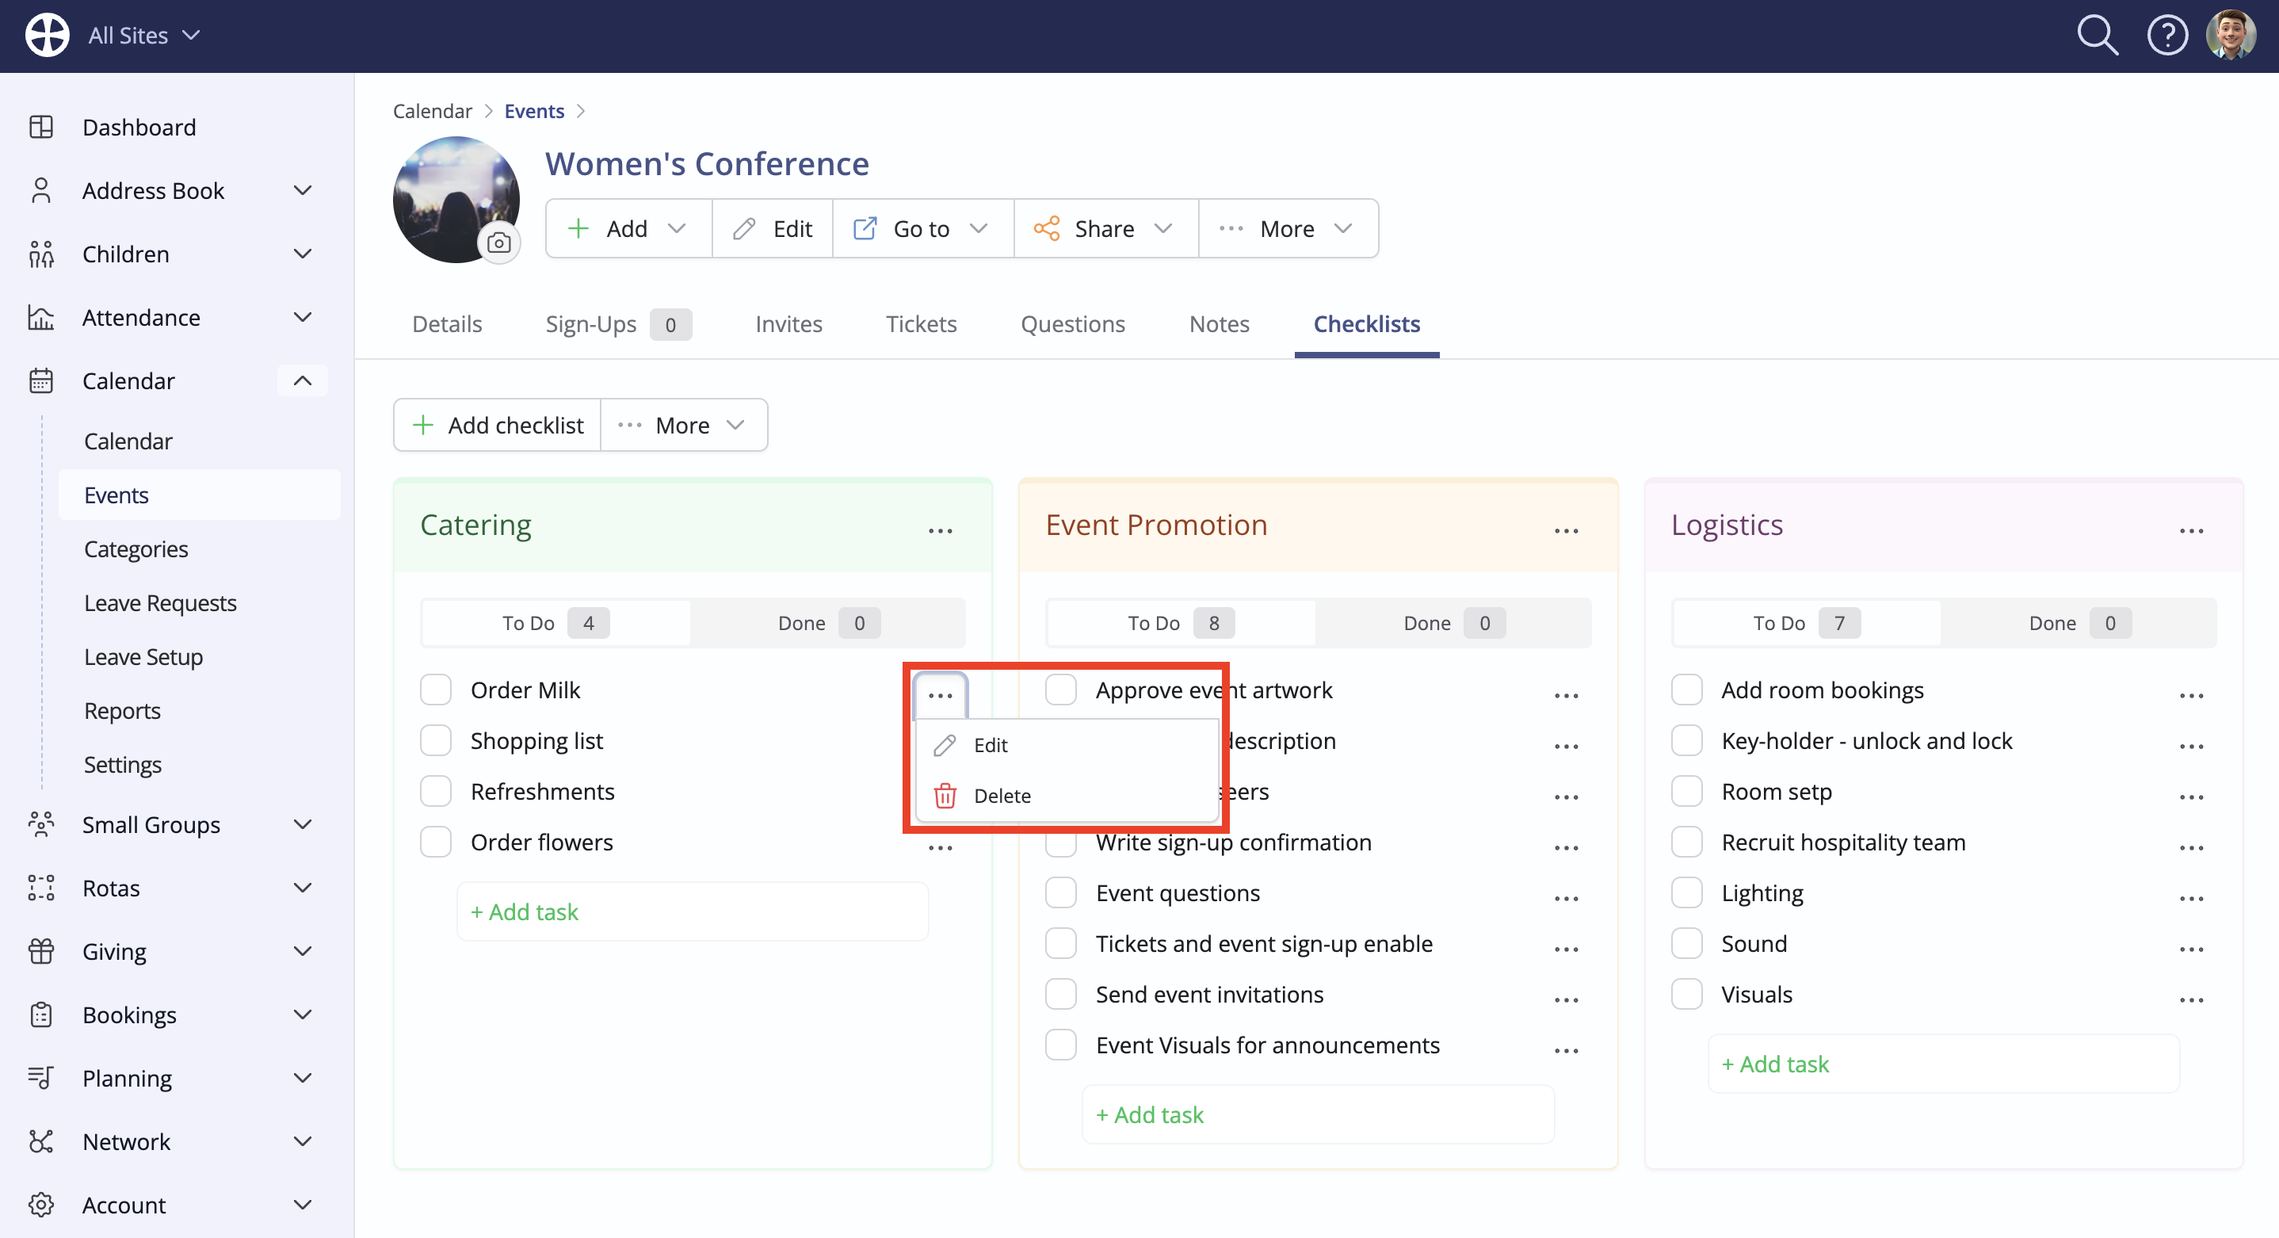Collapse the Calendar sidebar section
Screen dimensions: 2279x1238
[303, 380]
